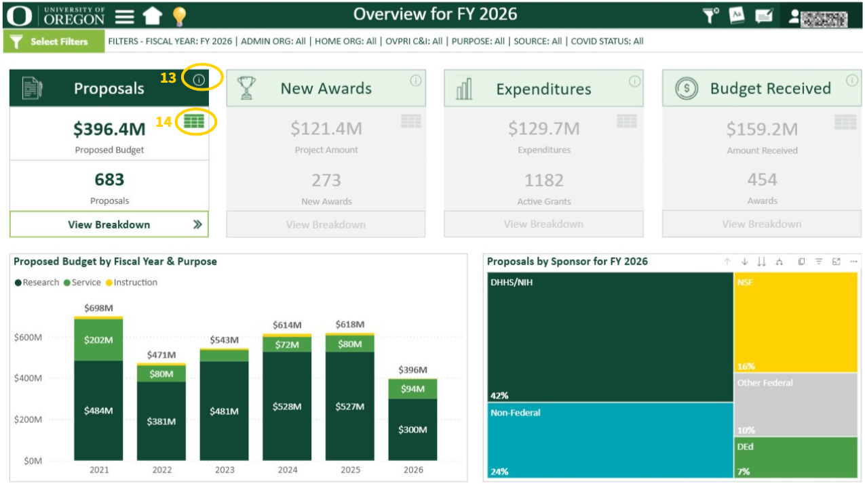Click the lightbulb tips icon
Image resolution: width=865 pixels, height=484 pixels.
(x=179, y=16)
